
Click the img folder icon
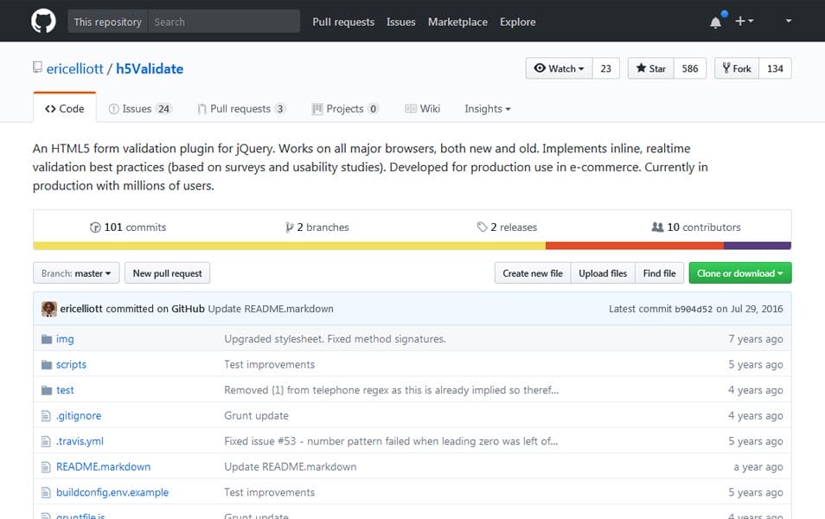(47, 339)
